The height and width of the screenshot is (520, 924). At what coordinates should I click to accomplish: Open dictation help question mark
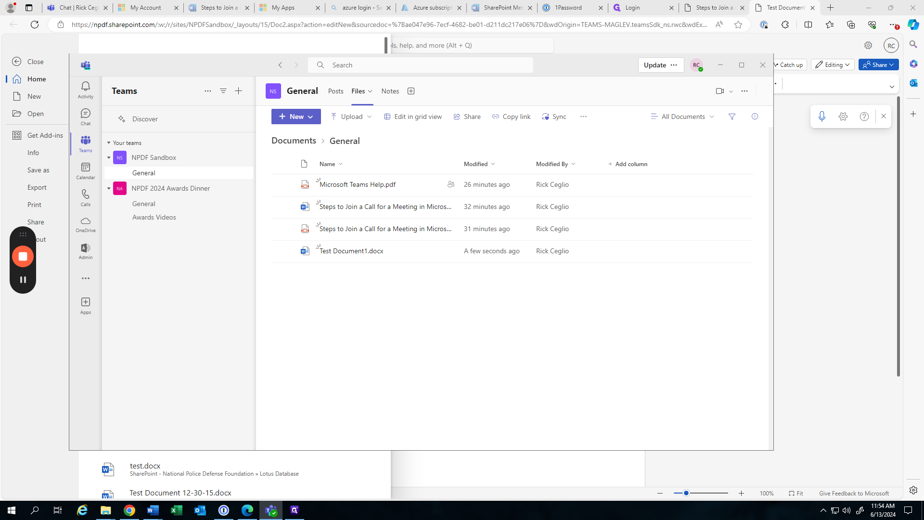(864, 117)
